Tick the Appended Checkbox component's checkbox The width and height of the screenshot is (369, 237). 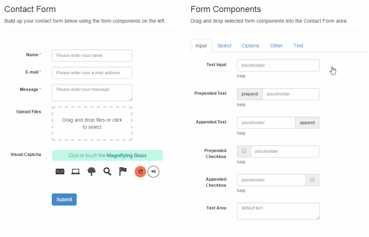coord(312,180)
